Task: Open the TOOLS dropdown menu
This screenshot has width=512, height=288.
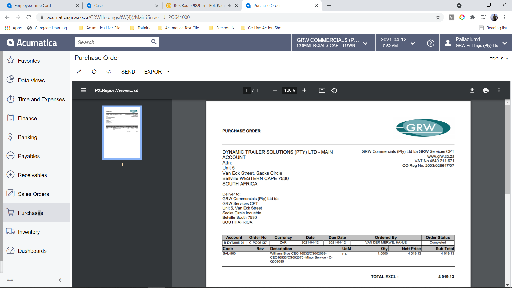Action: tap(499, 59)
